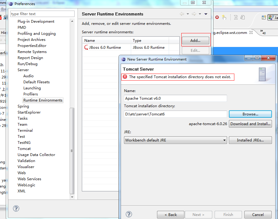Select Profilers under Server
This screenshot has width=278, height=219.
point(31,94)
